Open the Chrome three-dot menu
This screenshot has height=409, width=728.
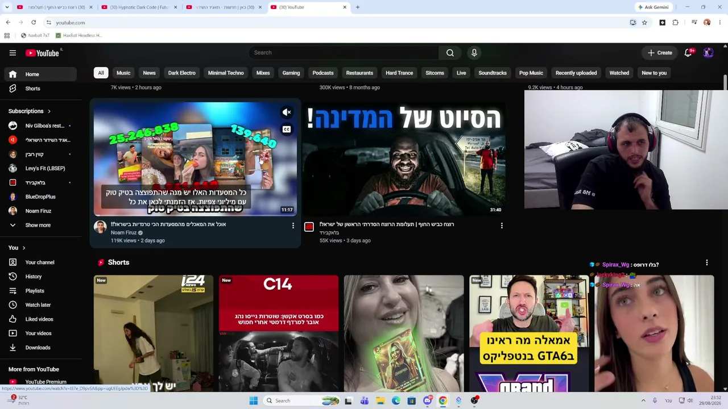(719, 23)
